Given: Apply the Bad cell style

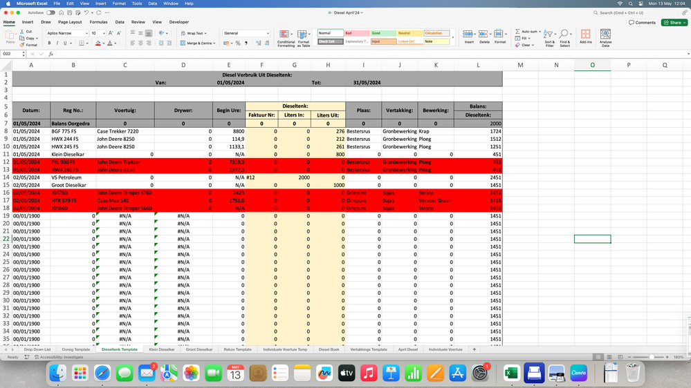Looking at the screenshot, I should coord(356,33).
